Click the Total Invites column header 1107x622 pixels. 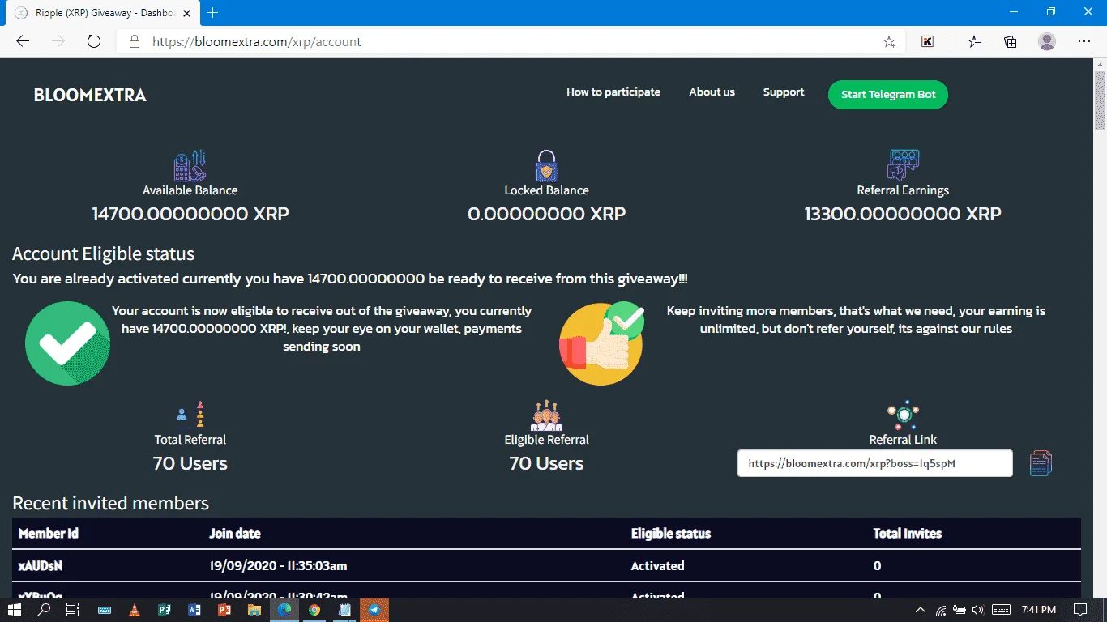click(908, 534)
